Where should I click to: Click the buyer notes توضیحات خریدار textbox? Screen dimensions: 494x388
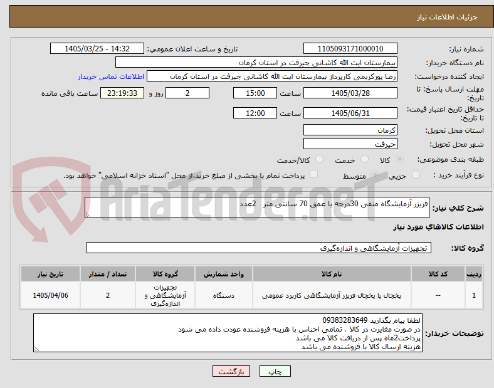[x=228, y=333]
